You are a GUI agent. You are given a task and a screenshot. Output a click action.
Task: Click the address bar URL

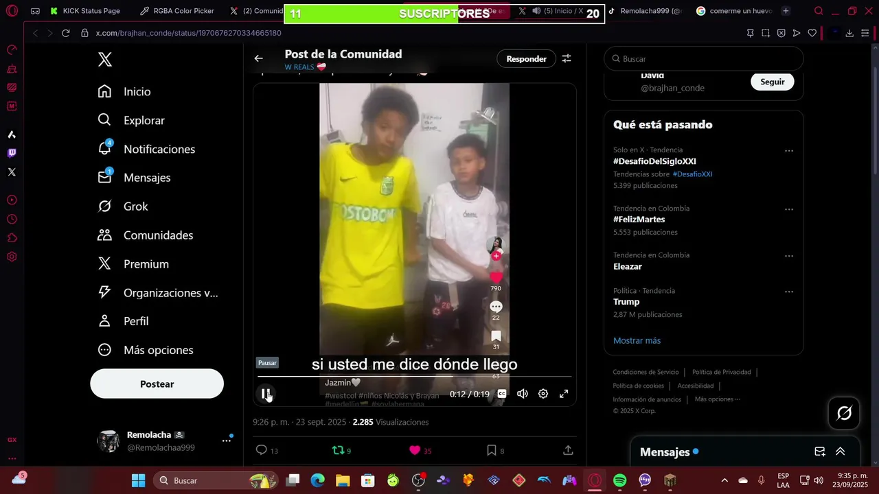tap(188, 33)
